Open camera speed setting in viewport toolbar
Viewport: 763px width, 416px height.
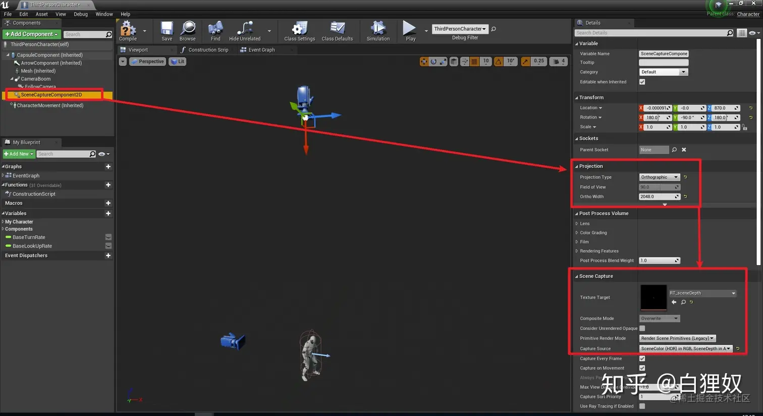point(558,62)
